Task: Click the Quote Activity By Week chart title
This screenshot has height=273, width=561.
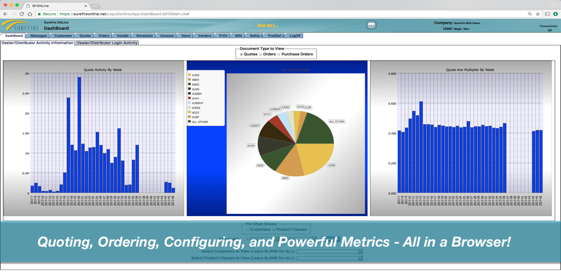Action: coord(102,70)
